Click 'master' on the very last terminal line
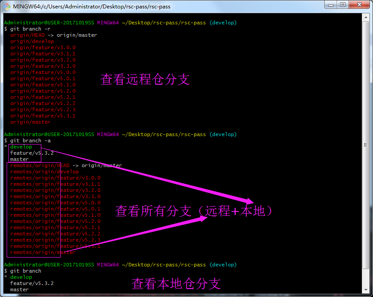 click(19, 289)
